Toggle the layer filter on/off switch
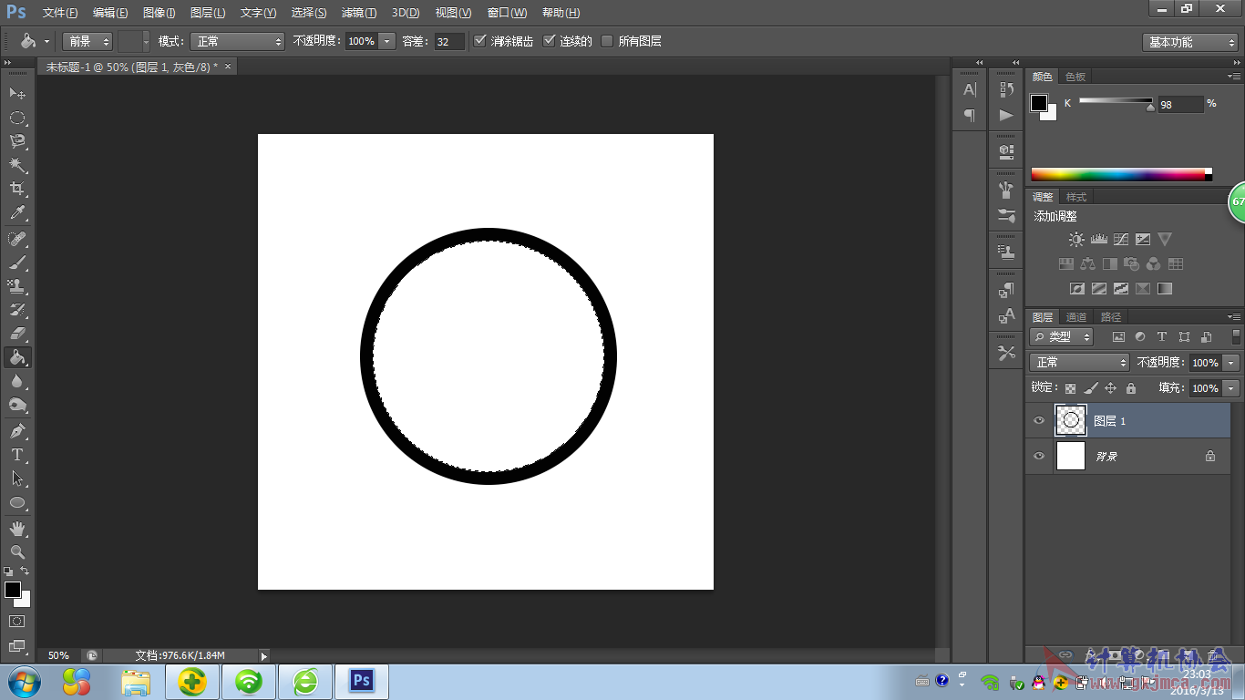Viewport: 1245px width, 700px height. coord(1236,336)
